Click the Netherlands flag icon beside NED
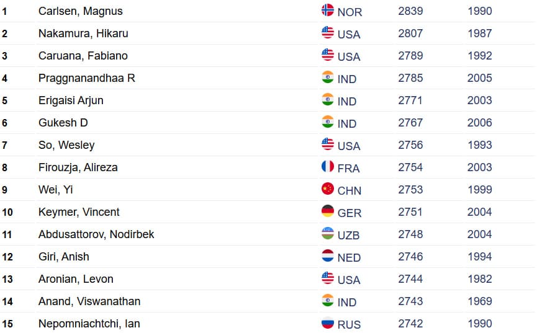Image resolution: width=537 pixels, height=333 pixels. pos(327,255)
